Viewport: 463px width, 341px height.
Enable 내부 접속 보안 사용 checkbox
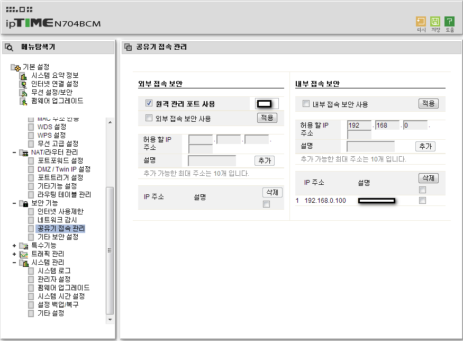click(306, 103)
